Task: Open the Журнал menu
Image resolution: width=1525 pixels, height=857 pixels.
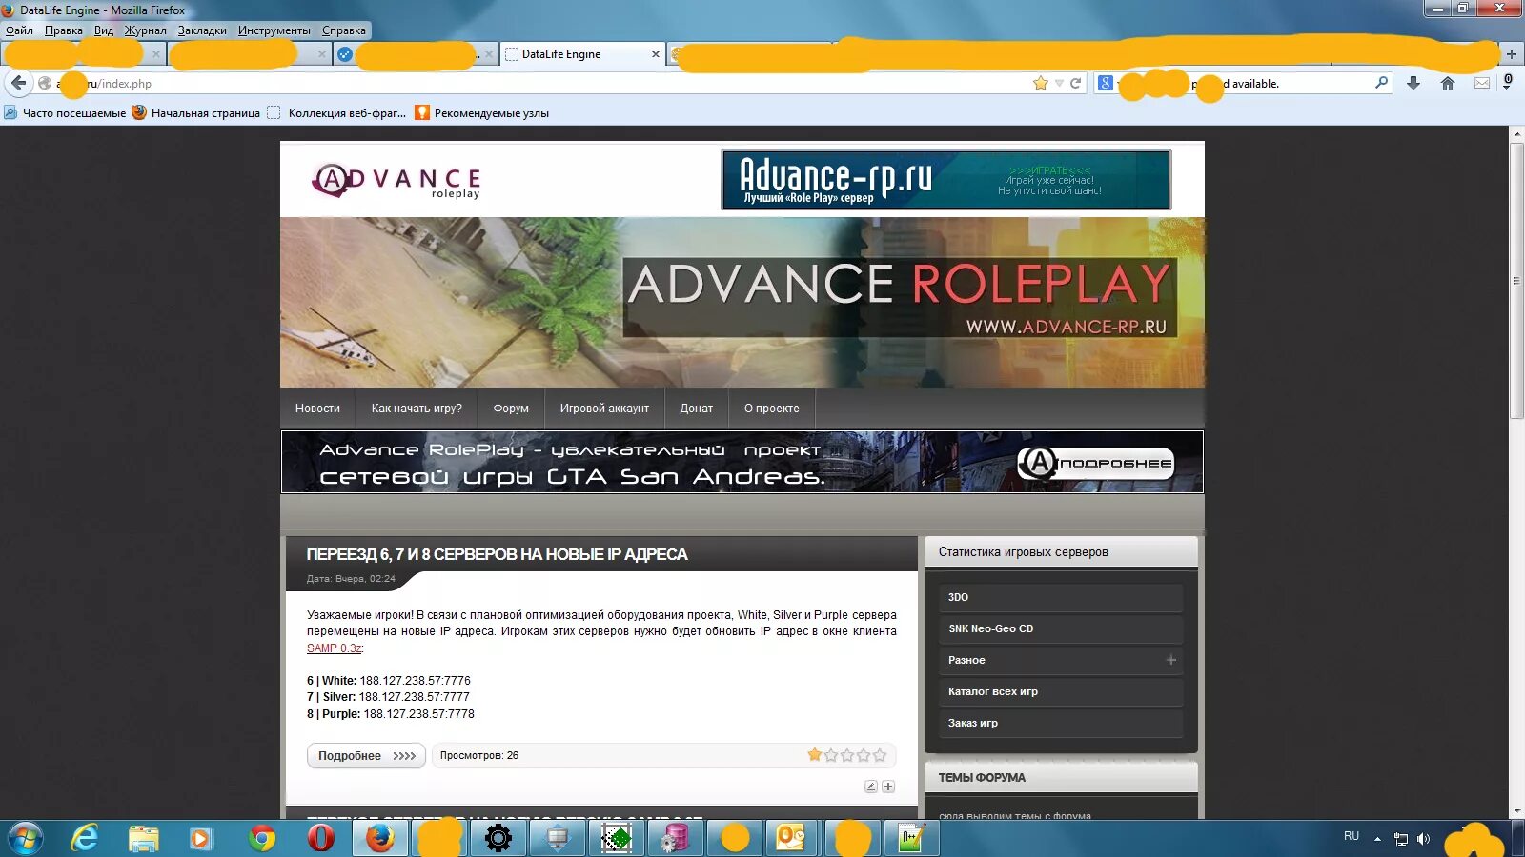Action: click(x=146, y=30)
